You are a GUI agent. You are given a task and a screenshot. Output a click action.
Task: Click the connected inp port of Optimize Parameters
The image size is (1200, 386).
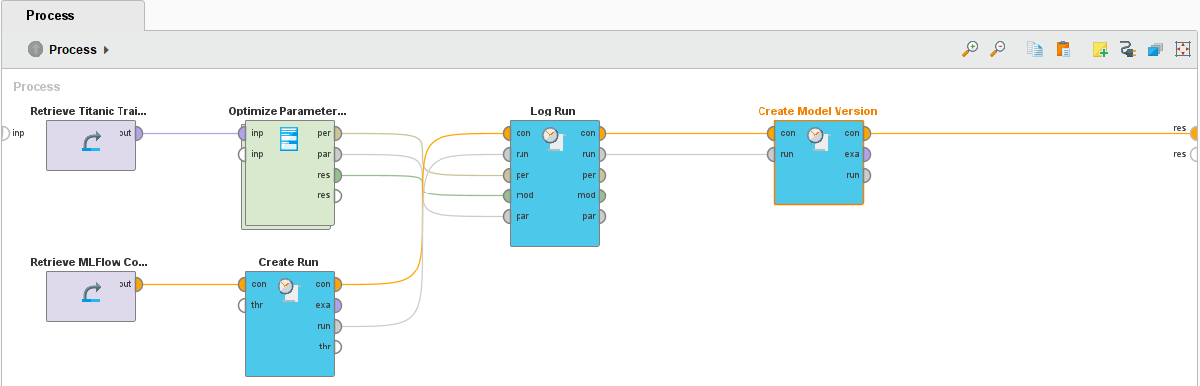coord(243,133)
